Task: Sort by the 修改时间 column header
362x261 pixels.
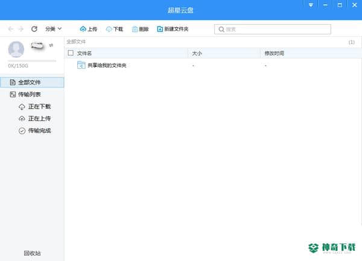Action: point(275,53)
